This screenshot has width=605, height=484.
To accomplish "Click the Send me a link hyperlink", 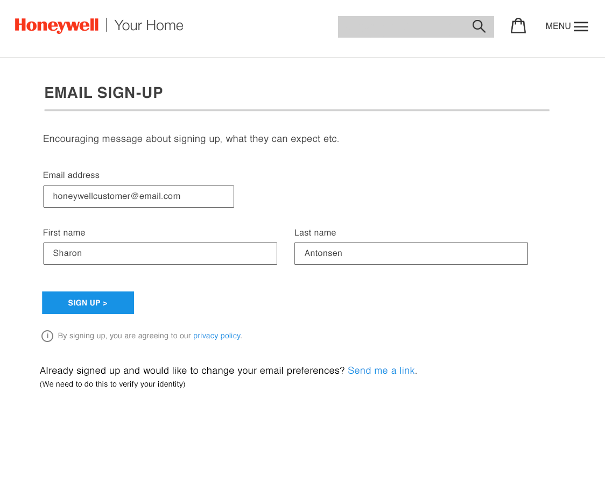I will 382,371.
